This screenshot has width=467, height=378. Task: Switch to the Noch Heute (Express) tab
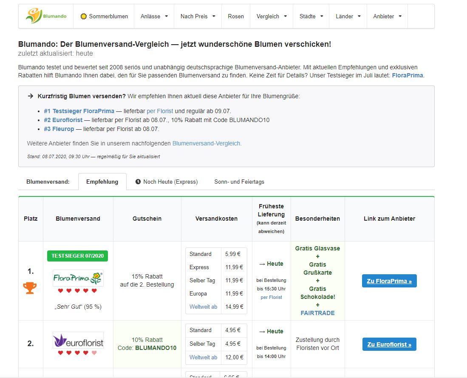[167, 182]
